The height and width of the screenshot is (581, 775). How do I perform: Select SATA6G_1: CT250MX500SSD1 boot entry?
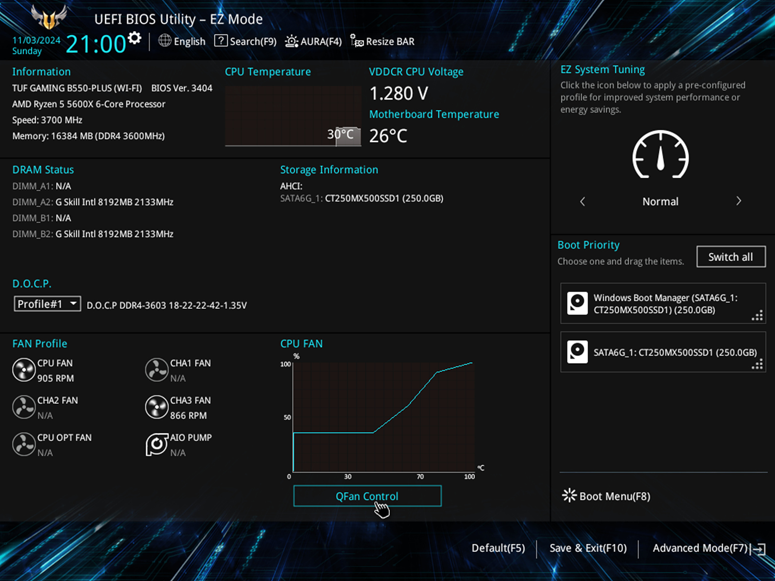663,352
